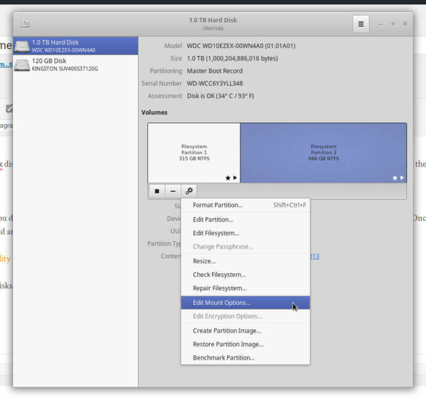Click the disk app icon in header bar
The image size is (426, 401).
pos(25,24)
